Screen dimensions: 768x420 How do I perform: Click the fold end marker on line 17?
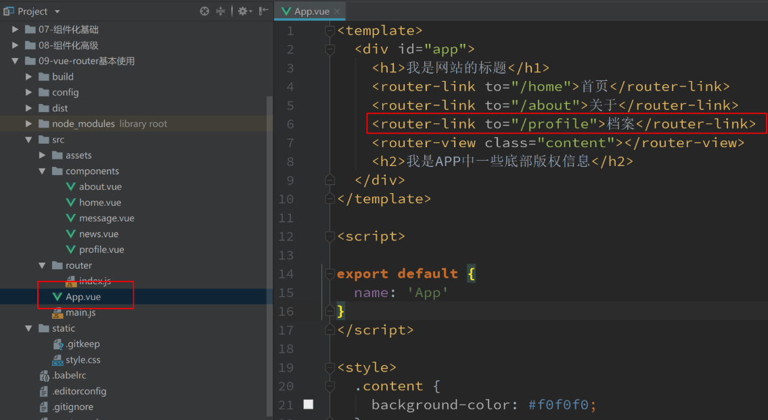click(330, 330)
